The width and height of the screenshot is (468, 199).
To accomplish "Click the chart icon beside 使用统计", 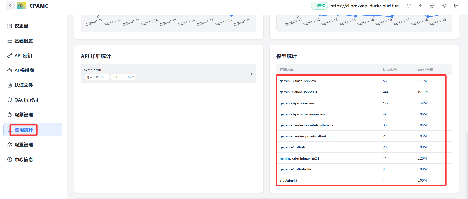I will point(10,130).
